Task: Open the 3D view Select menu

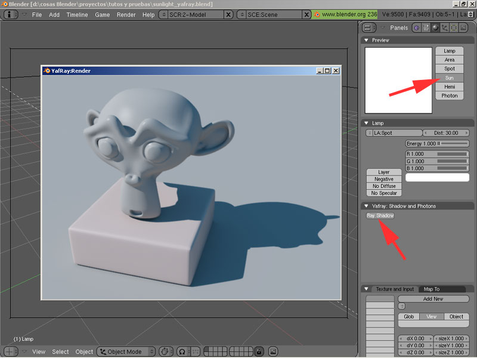Action: click(x=60, y=351)
